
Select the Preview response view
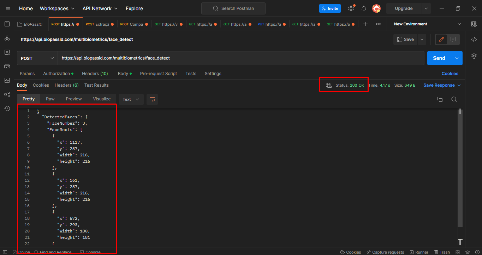pyautogui.click(x=74, y=99)
